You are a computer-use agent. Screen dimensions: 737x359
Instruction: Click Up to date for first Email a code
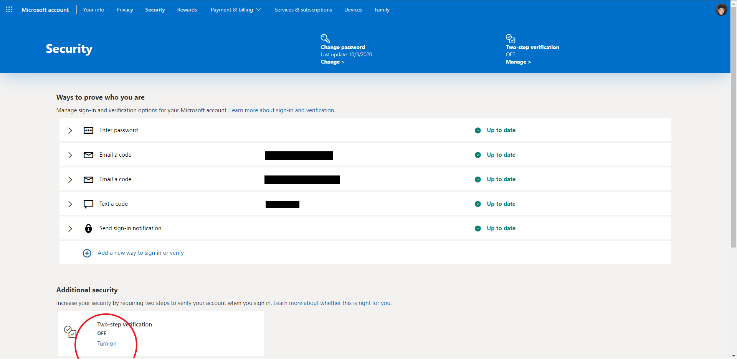[x=501, y=155]
